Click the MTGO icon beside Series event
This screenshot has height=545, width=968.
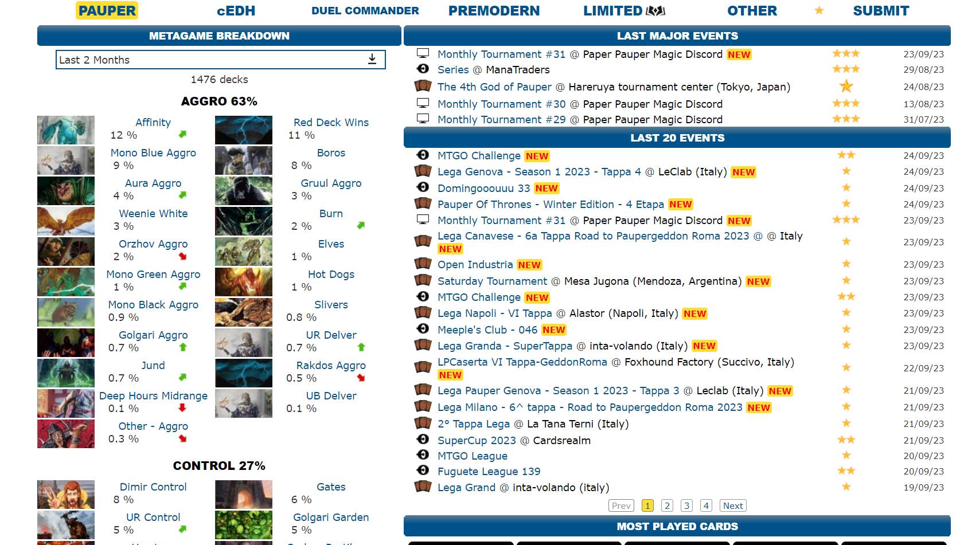pyautogui.click(x=423, y=69)
